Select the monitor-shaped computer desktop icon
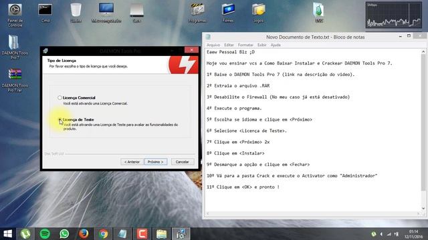The image size is (428, 240). [x=106, y=13]
